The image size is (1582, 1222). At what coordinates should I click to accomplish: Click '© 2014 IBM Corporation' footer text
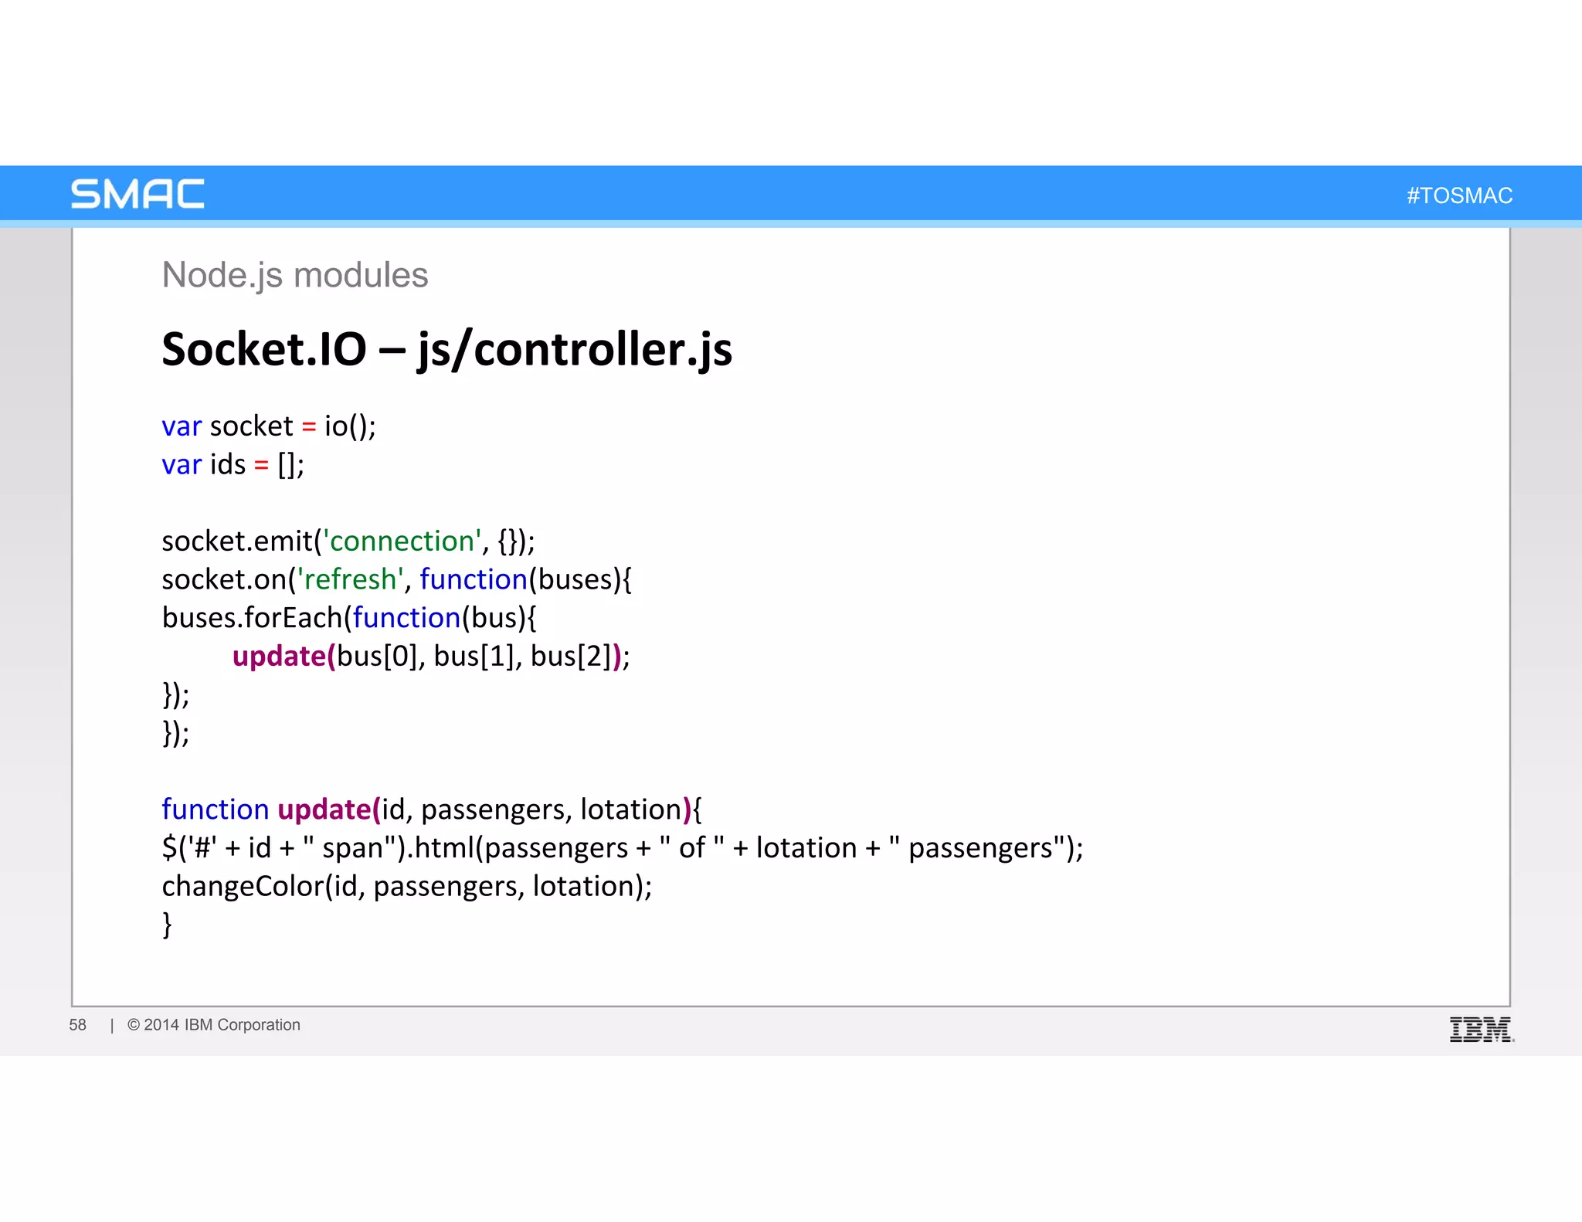214,1025
